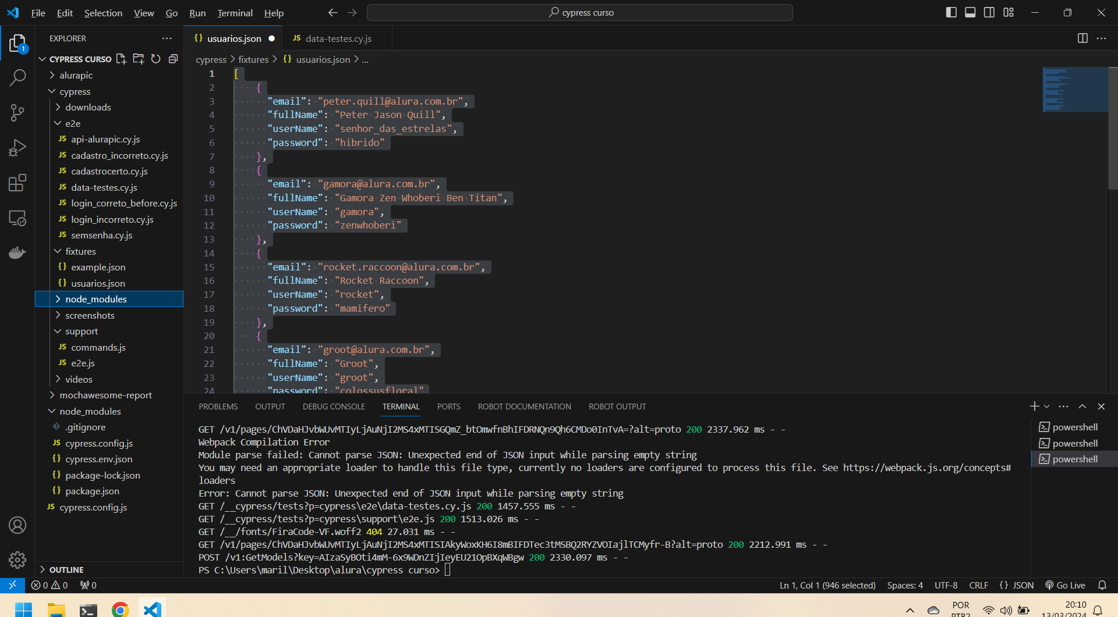The width and height of the screenshot is (1118, 617).
Task: Open errors and warnings count in status bar
Action: [49, 586]
